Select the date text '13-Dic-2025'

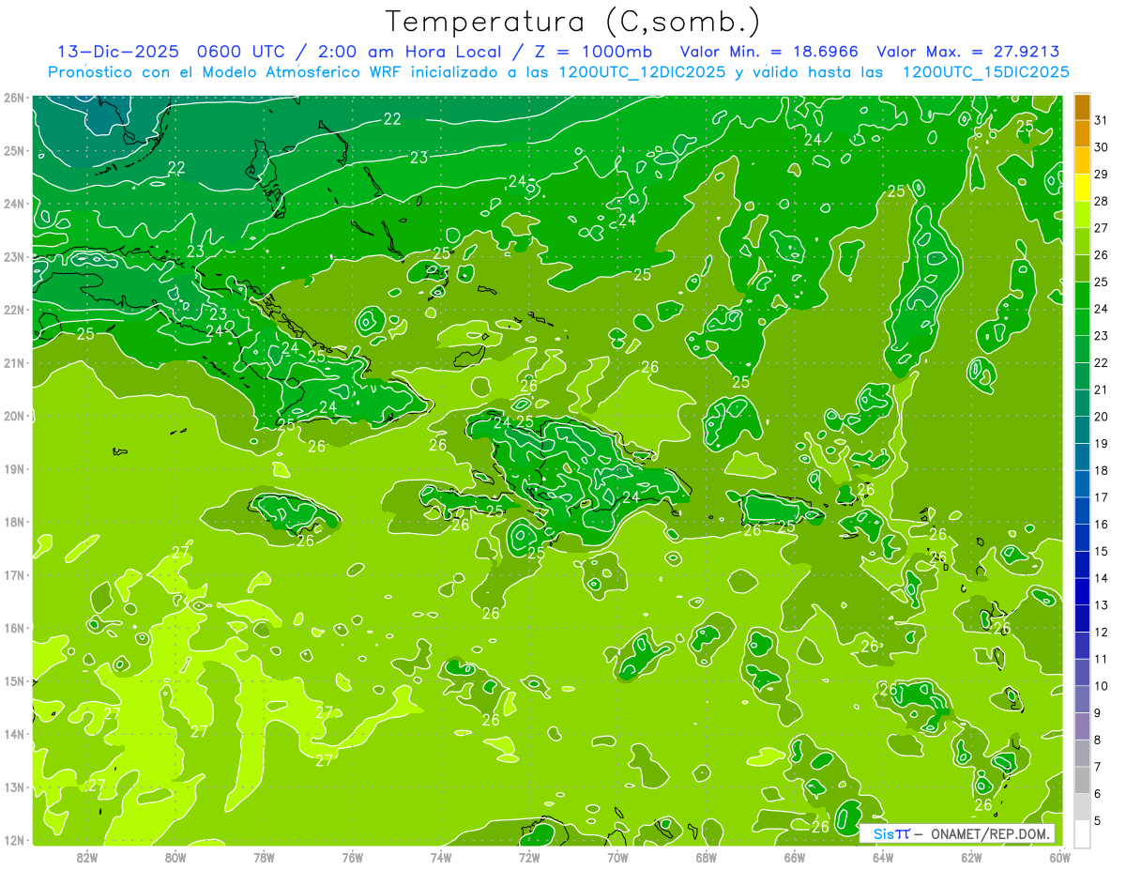(x=118, y=52)
